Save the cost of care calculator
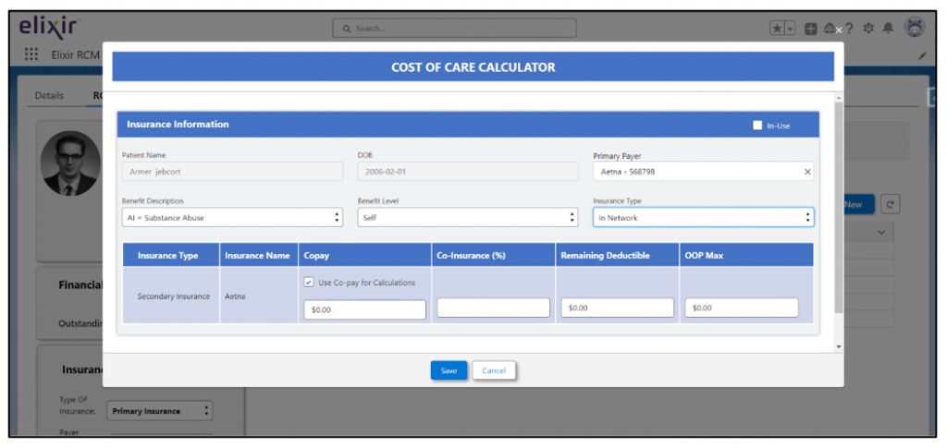Image resolution: width=947 pixels, height=447 pixels. click(449, 370)
